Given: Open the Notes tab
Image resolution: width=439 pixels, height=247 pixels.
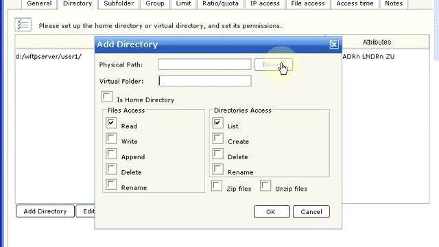Looking at the screenshot, I should click(393, 4).
